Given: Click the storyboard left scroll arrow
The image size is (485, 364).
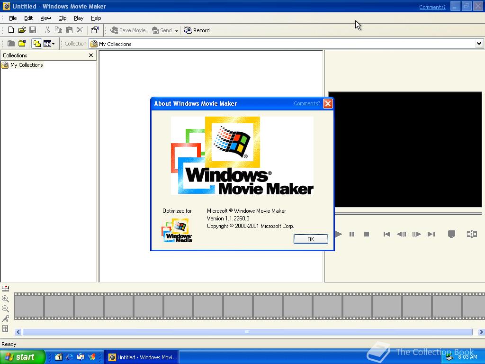Looking at the screenshot, I should click(x=18, y=332).
